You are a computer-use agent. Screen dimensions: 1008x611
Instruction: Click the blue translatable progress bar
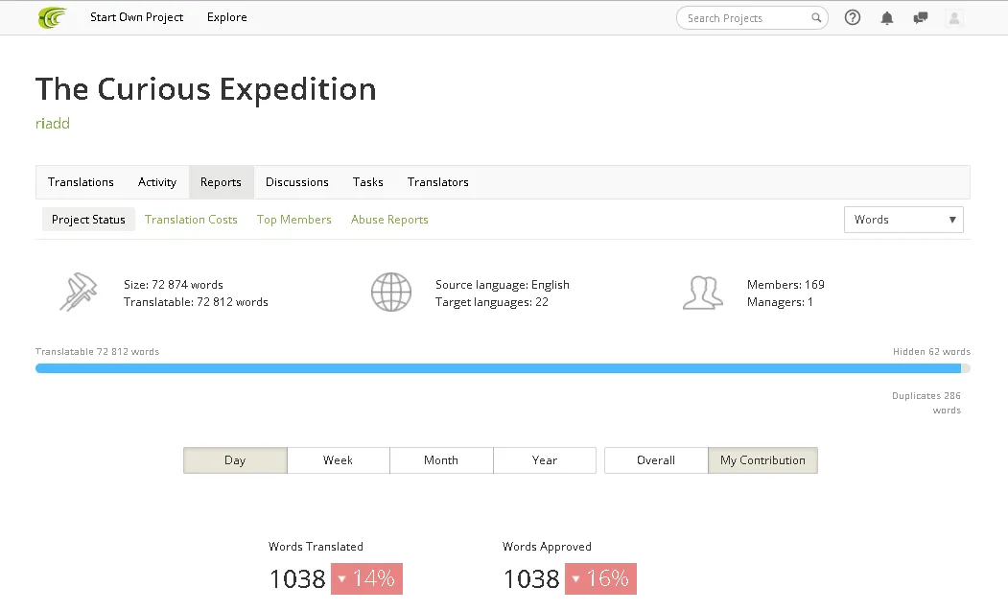[498, 368]
